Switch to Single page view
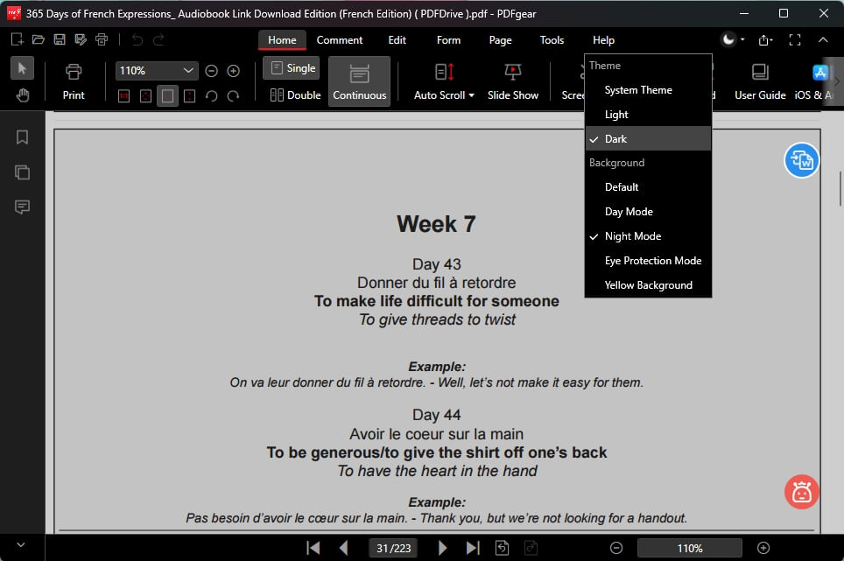The image size is (844, 561). click(292, 68)
